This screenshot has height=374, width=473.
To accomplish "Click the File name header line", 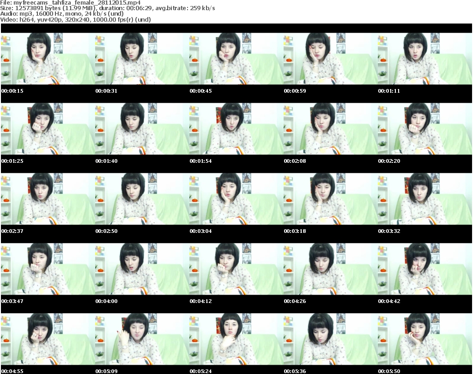I will 70,3.
